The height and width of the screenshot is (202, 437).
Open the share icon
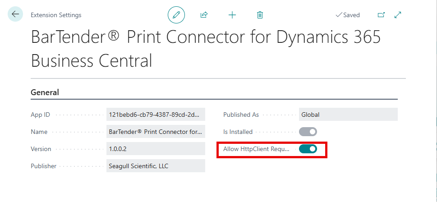point(204,15)
